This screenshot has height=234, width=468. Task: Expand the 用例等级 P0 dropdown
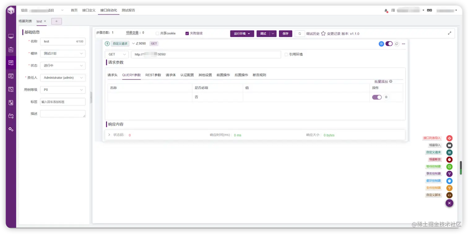coord(63,90)
